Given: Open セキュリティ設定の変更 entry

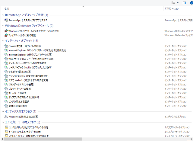Looking at the screenshot, I should [20, 72].
